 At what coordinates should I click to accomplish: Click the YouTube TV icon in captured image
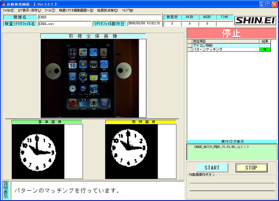94,65
